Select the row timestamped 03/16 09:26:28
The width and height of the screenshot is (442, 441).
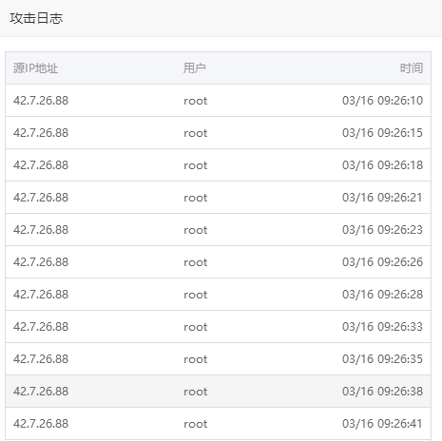pyautogui.click(x=218, y=295)
